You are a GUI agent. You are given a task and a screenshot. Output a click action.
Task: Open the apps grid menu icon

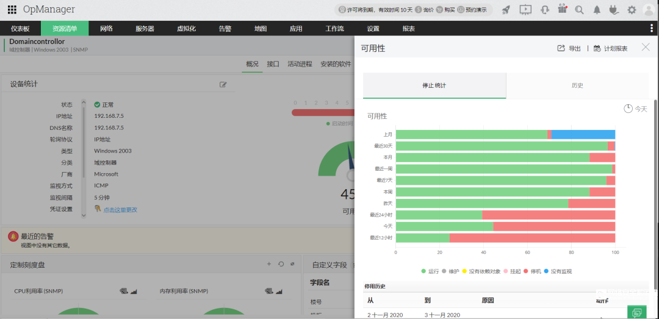12,10
